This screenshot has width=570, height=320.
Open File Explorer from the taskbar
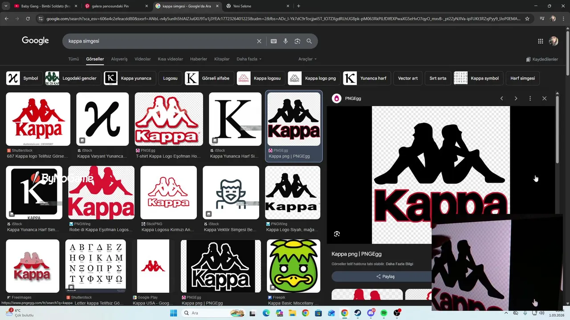pos(292,313)
